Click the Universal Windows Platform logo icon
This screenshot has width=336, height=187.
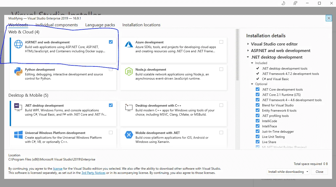[18, 135]
